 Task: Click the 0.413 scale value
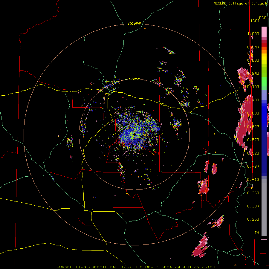pos(253,180)
